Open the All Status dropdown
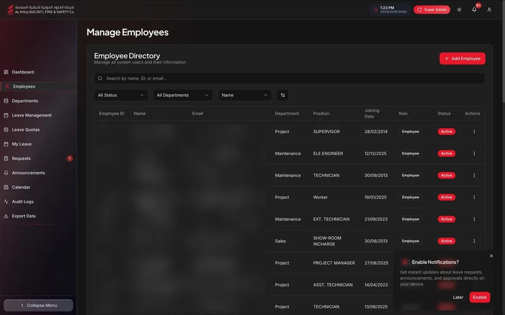This screenshot has width=505, height=315. coord(121,95)
